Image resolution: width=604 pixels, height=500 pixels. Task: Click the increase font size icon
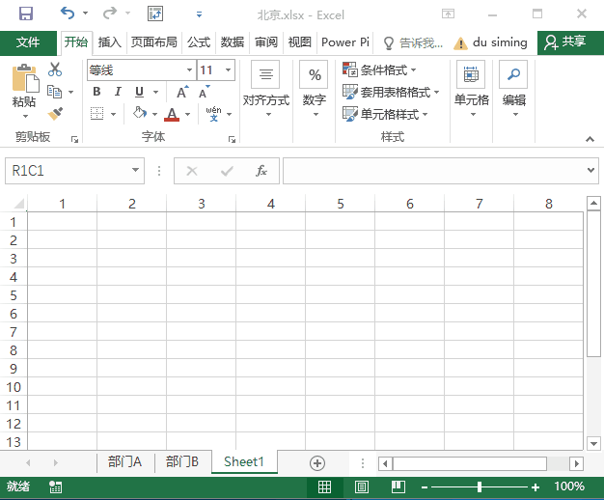pyautogui.click(x=182, y=93)
